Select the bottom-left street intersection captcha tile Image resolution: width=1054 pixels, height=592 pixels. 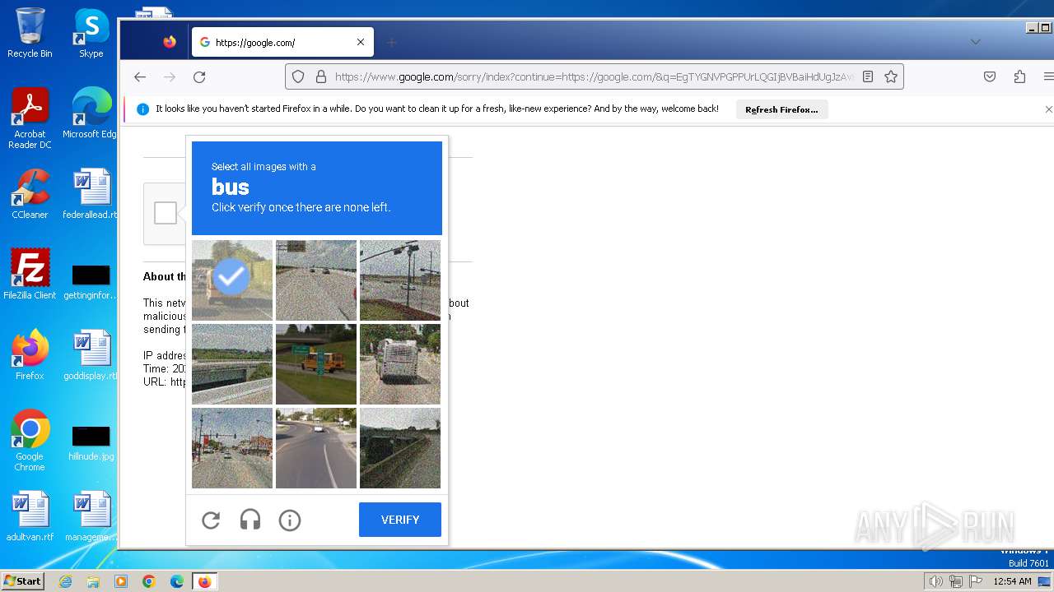232,447
